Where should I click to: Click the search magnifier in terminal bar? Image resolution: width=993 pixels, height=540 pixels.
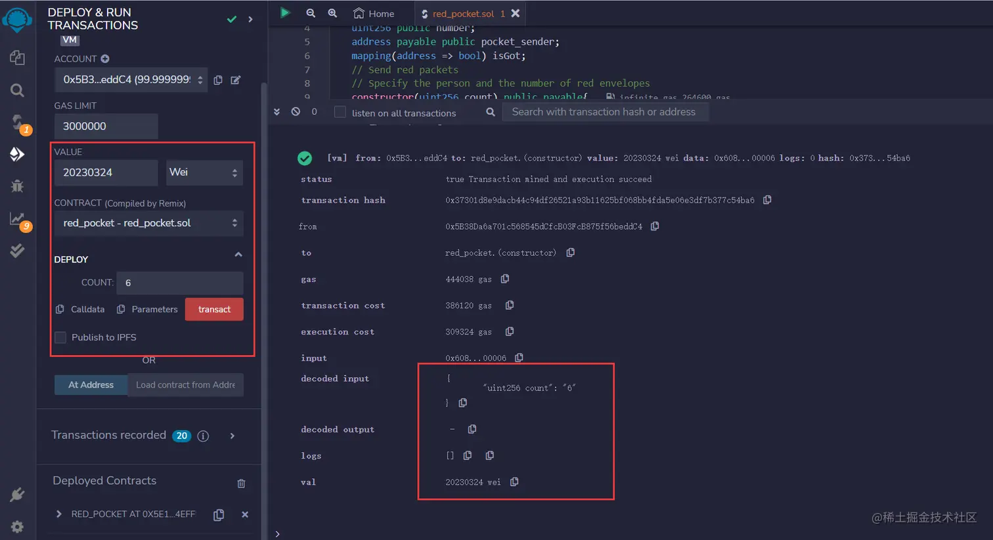[491, 112]
